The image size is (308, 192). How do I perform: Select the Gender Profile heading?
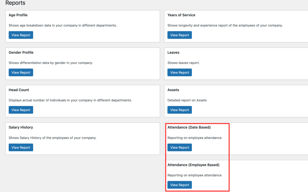(x=21, y=52)
